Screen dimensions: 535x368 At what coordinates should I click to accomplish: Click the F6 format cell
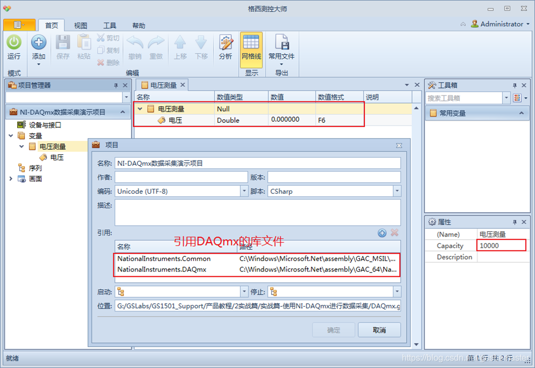(339, 120)
